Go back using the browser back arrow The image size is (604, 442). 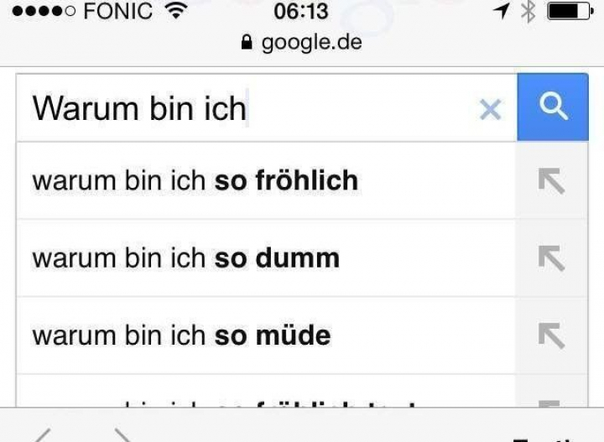pos(42,434)
